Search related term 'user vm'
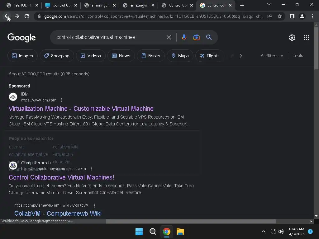Viewport: 319px width, 239px height. tap(17, 147)
